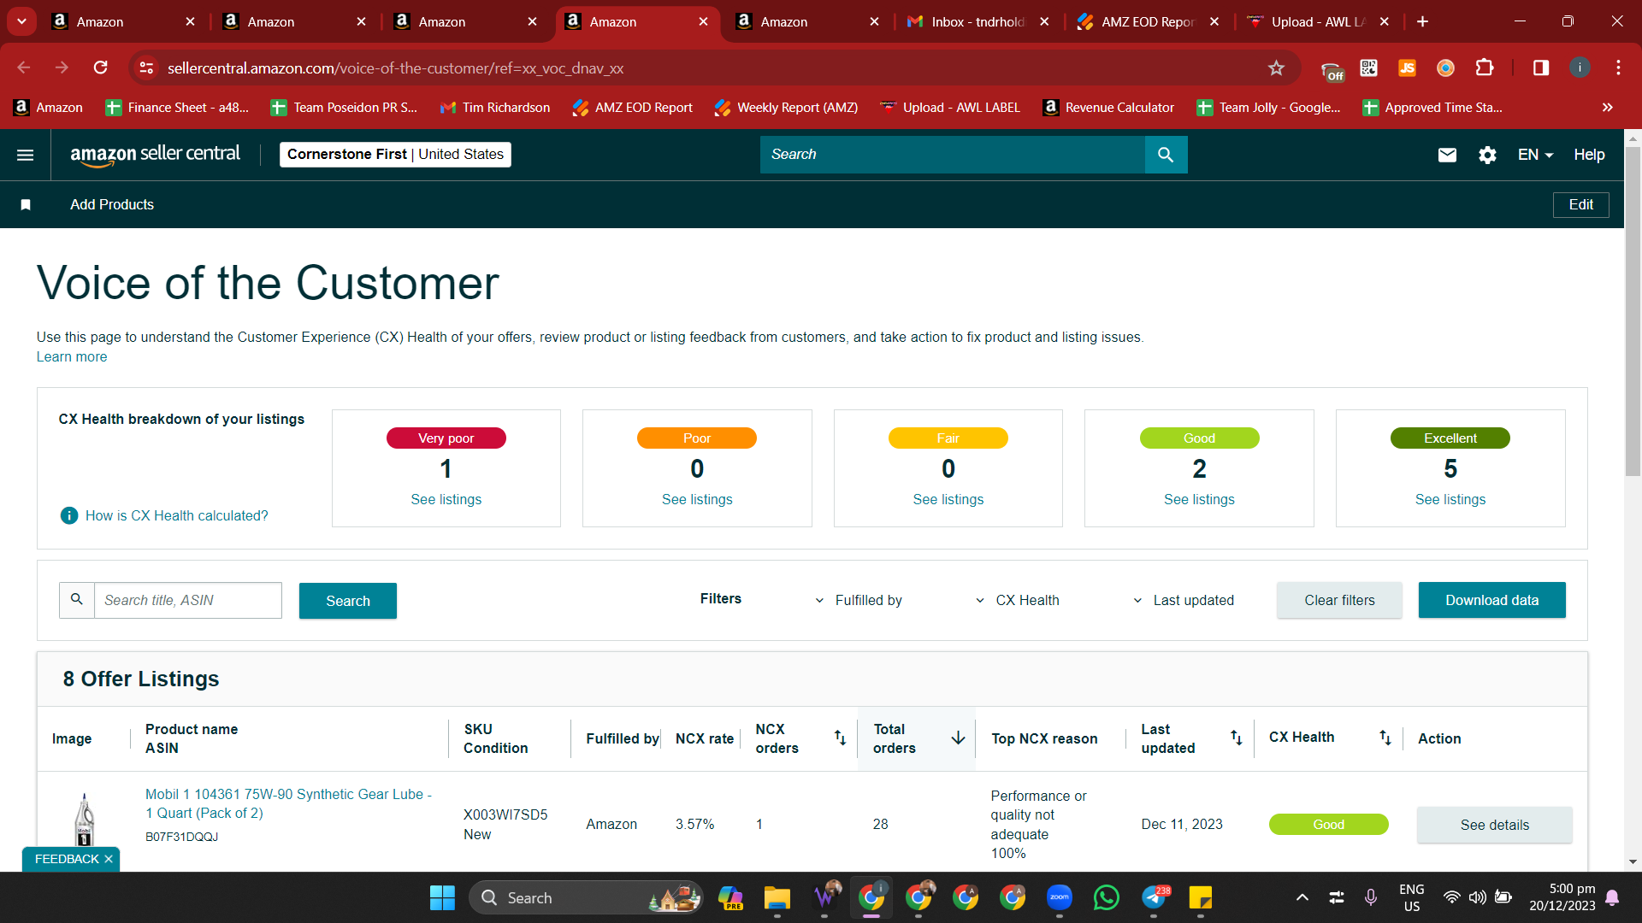Bookmark this page with star icon
Image resolution: width=1642 pixels, height=923 pixels.
coord(1276,68)
